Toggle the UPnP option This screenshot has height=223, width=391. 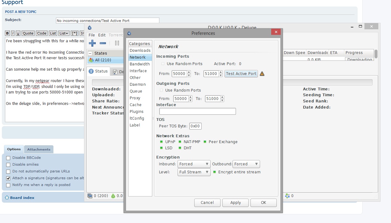click(161, 142)
